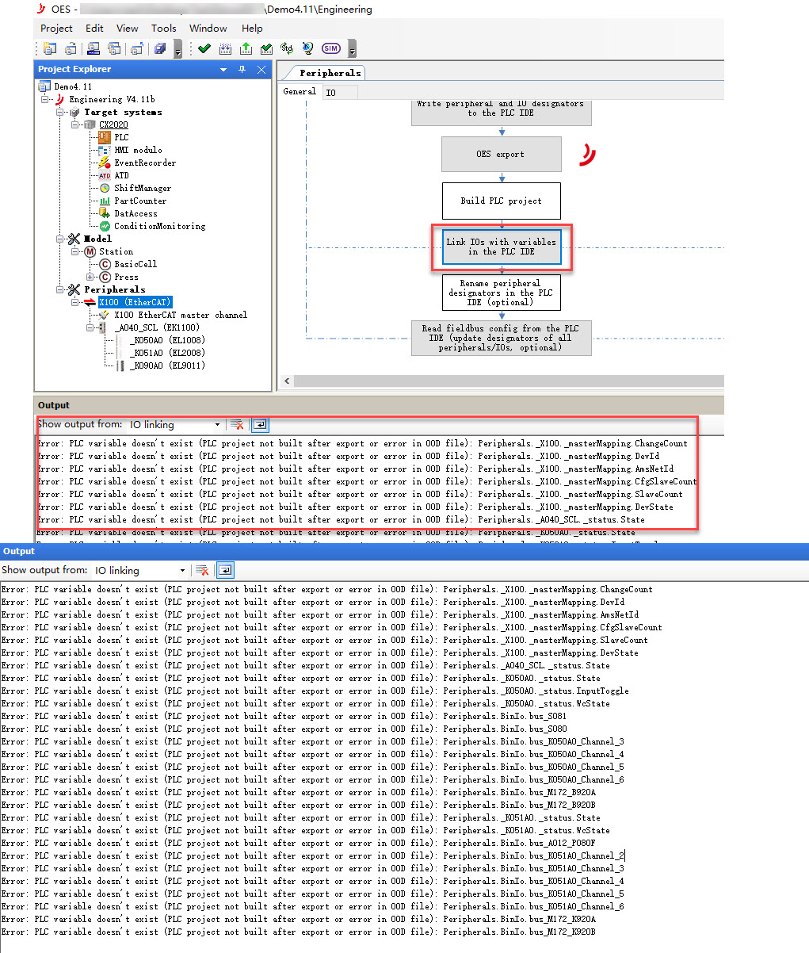Select ShiftManager in the project tree
809x953 pixels.
142,188
